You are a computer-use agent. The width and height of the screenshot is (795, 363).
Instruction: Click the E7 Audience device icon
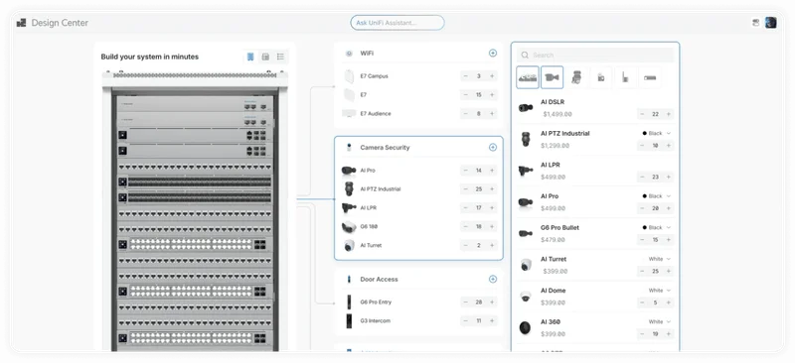tap(349, 113)
